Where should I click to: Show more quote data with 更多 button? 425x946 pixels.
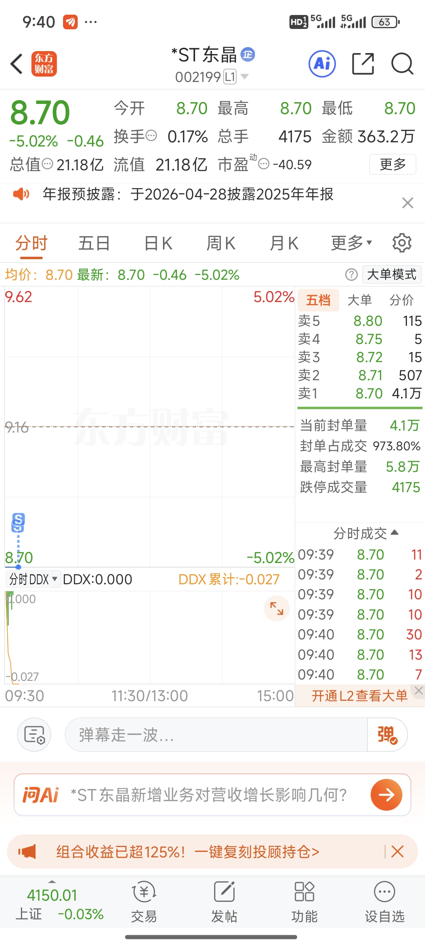coord(392,164)
